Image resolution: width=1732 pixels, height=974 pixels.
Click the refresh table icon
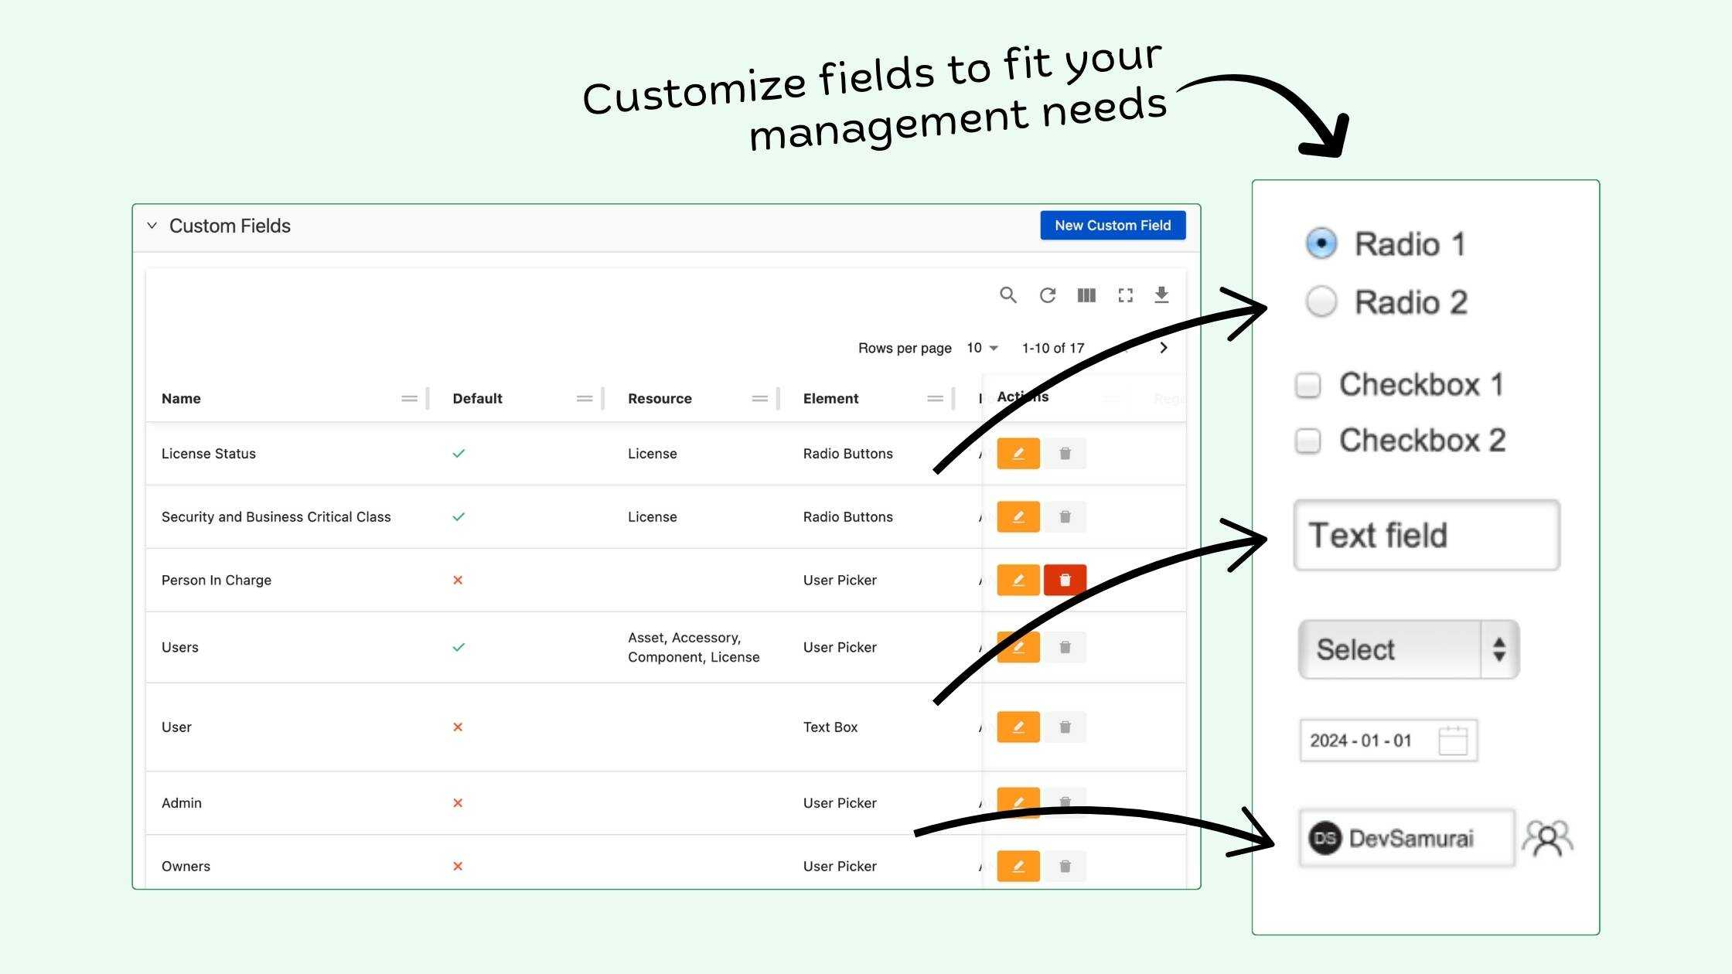click(1047, 295)
